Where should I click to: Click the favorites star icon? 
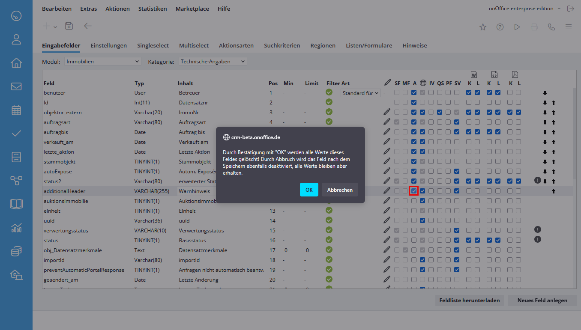point(483,27)
